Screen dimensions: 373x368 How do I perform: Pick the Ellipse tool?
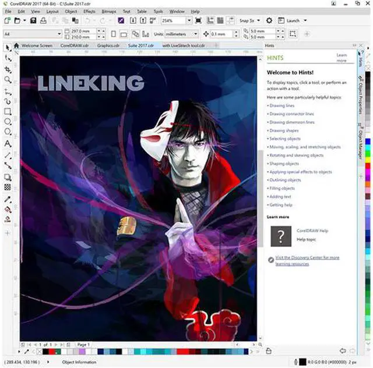coord(8,122)
